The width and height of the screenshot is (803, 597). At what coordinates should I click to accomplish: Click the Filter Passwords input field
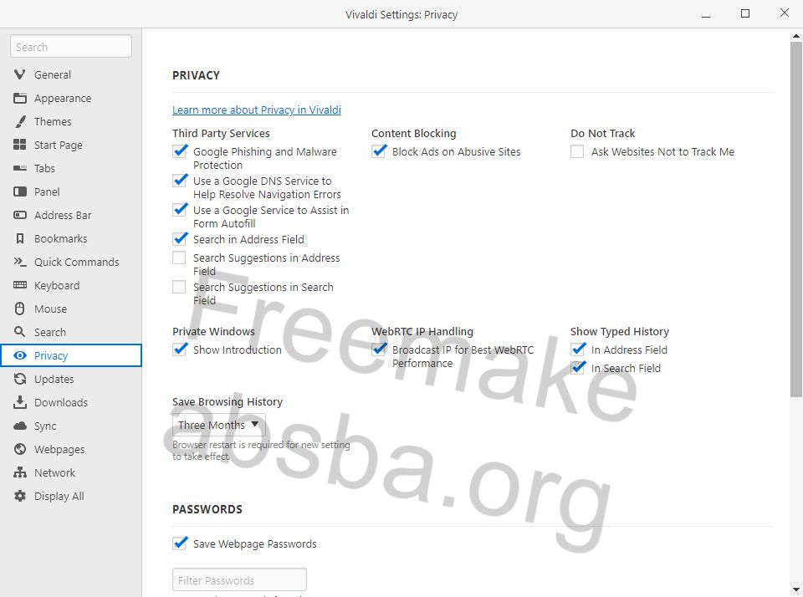pyautogui.click(x=240, y=579)
